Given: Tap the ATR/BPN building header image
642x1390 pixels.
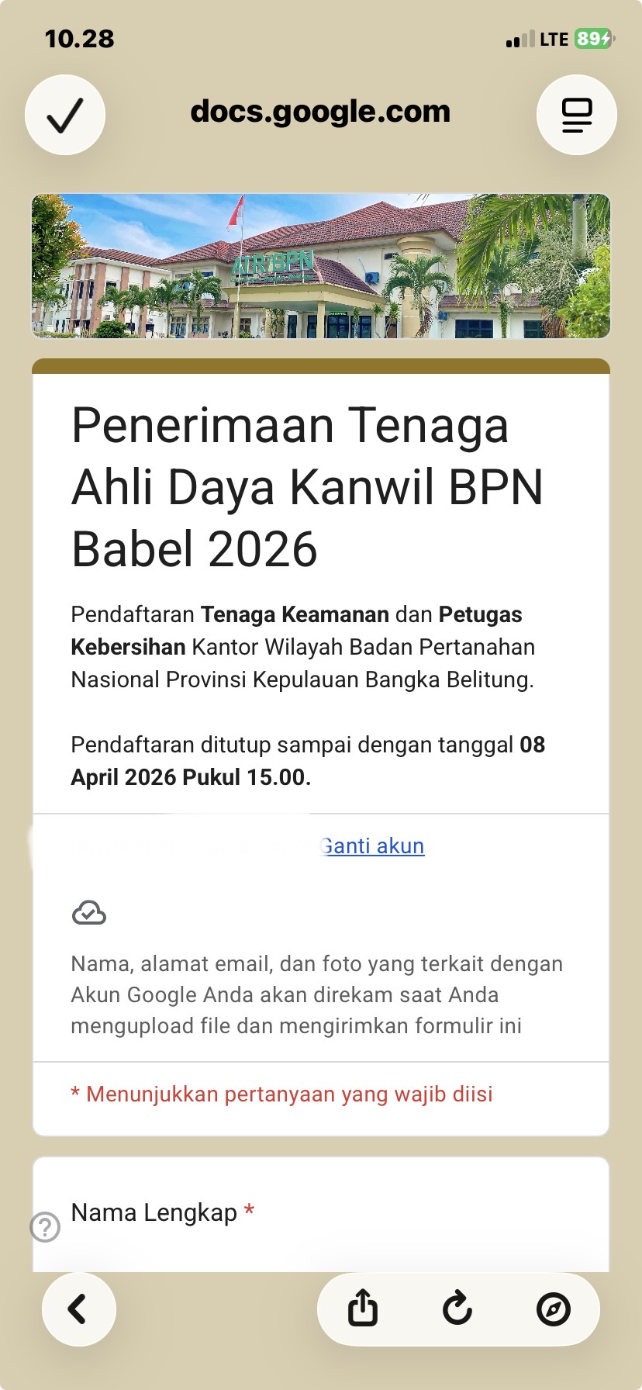Looking at the screenshot, I should pos(321,266).
